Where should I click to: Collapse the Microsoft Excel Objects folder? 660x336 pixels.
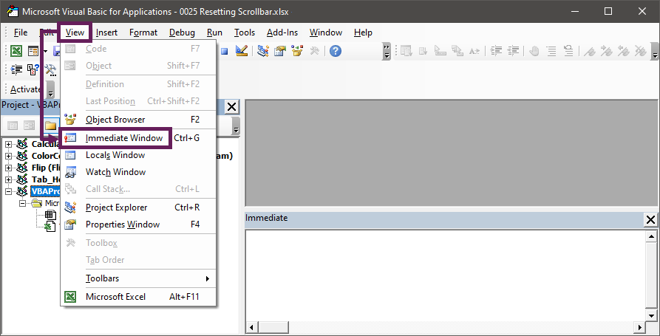click(22, 203)
